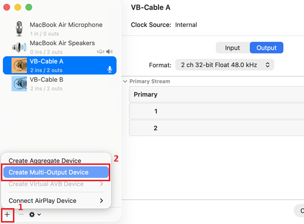Switch to the Input segment
This screenshot has width=304, height=224.
click(x=233, y=48)
